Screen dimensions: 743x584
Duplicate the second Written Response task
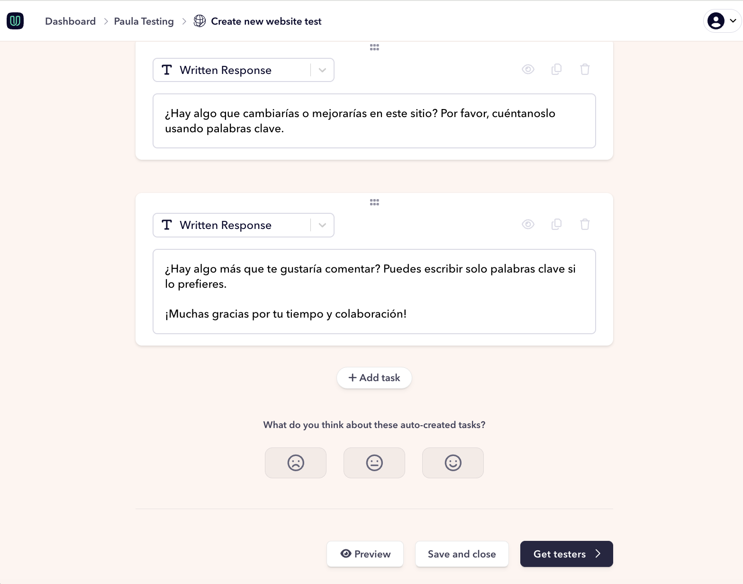coord(556,224)
